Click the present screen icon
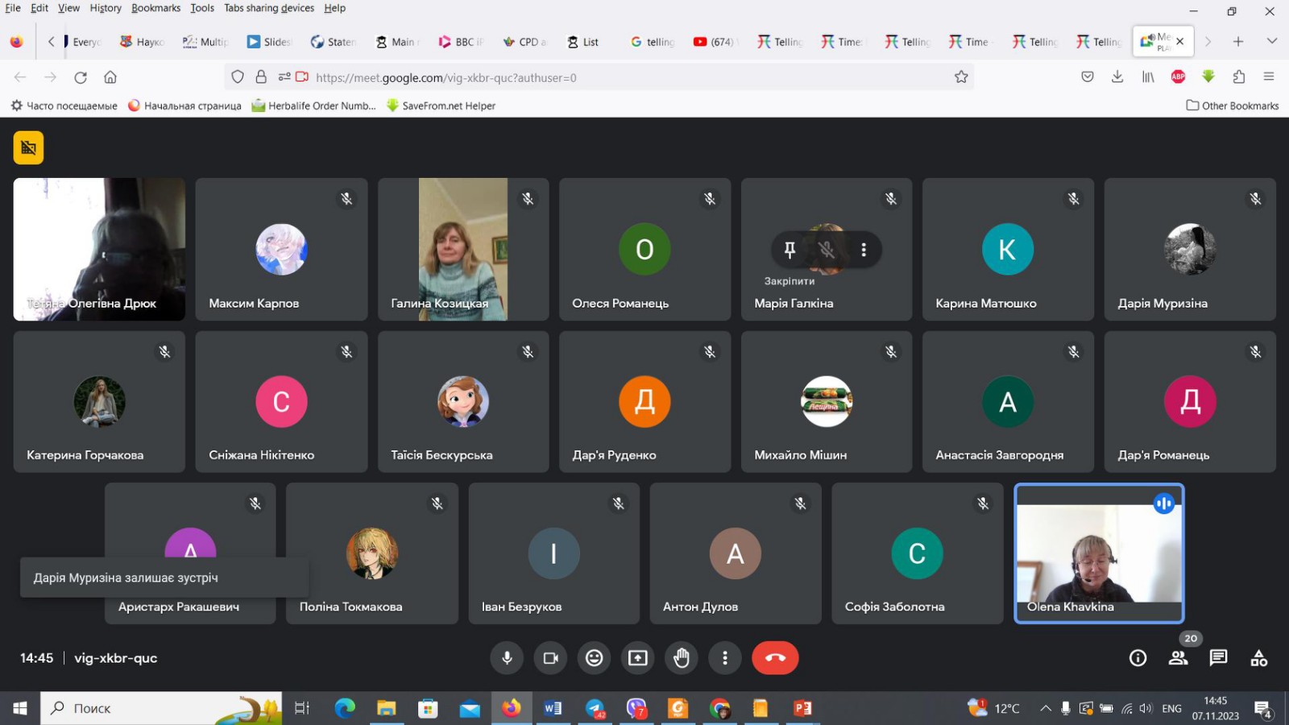 point(637,658)
